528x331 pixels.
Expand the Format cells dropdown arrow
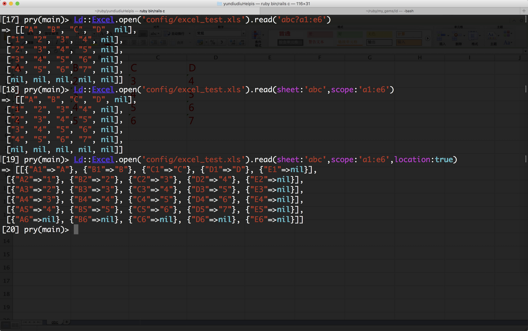point(480,36)
